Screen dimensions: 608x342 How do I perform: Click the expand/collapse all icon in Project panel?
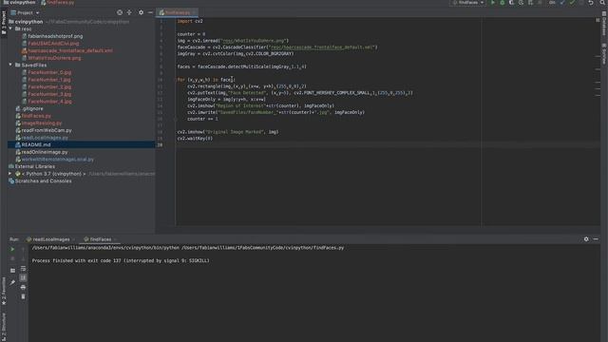click(129, 12)
